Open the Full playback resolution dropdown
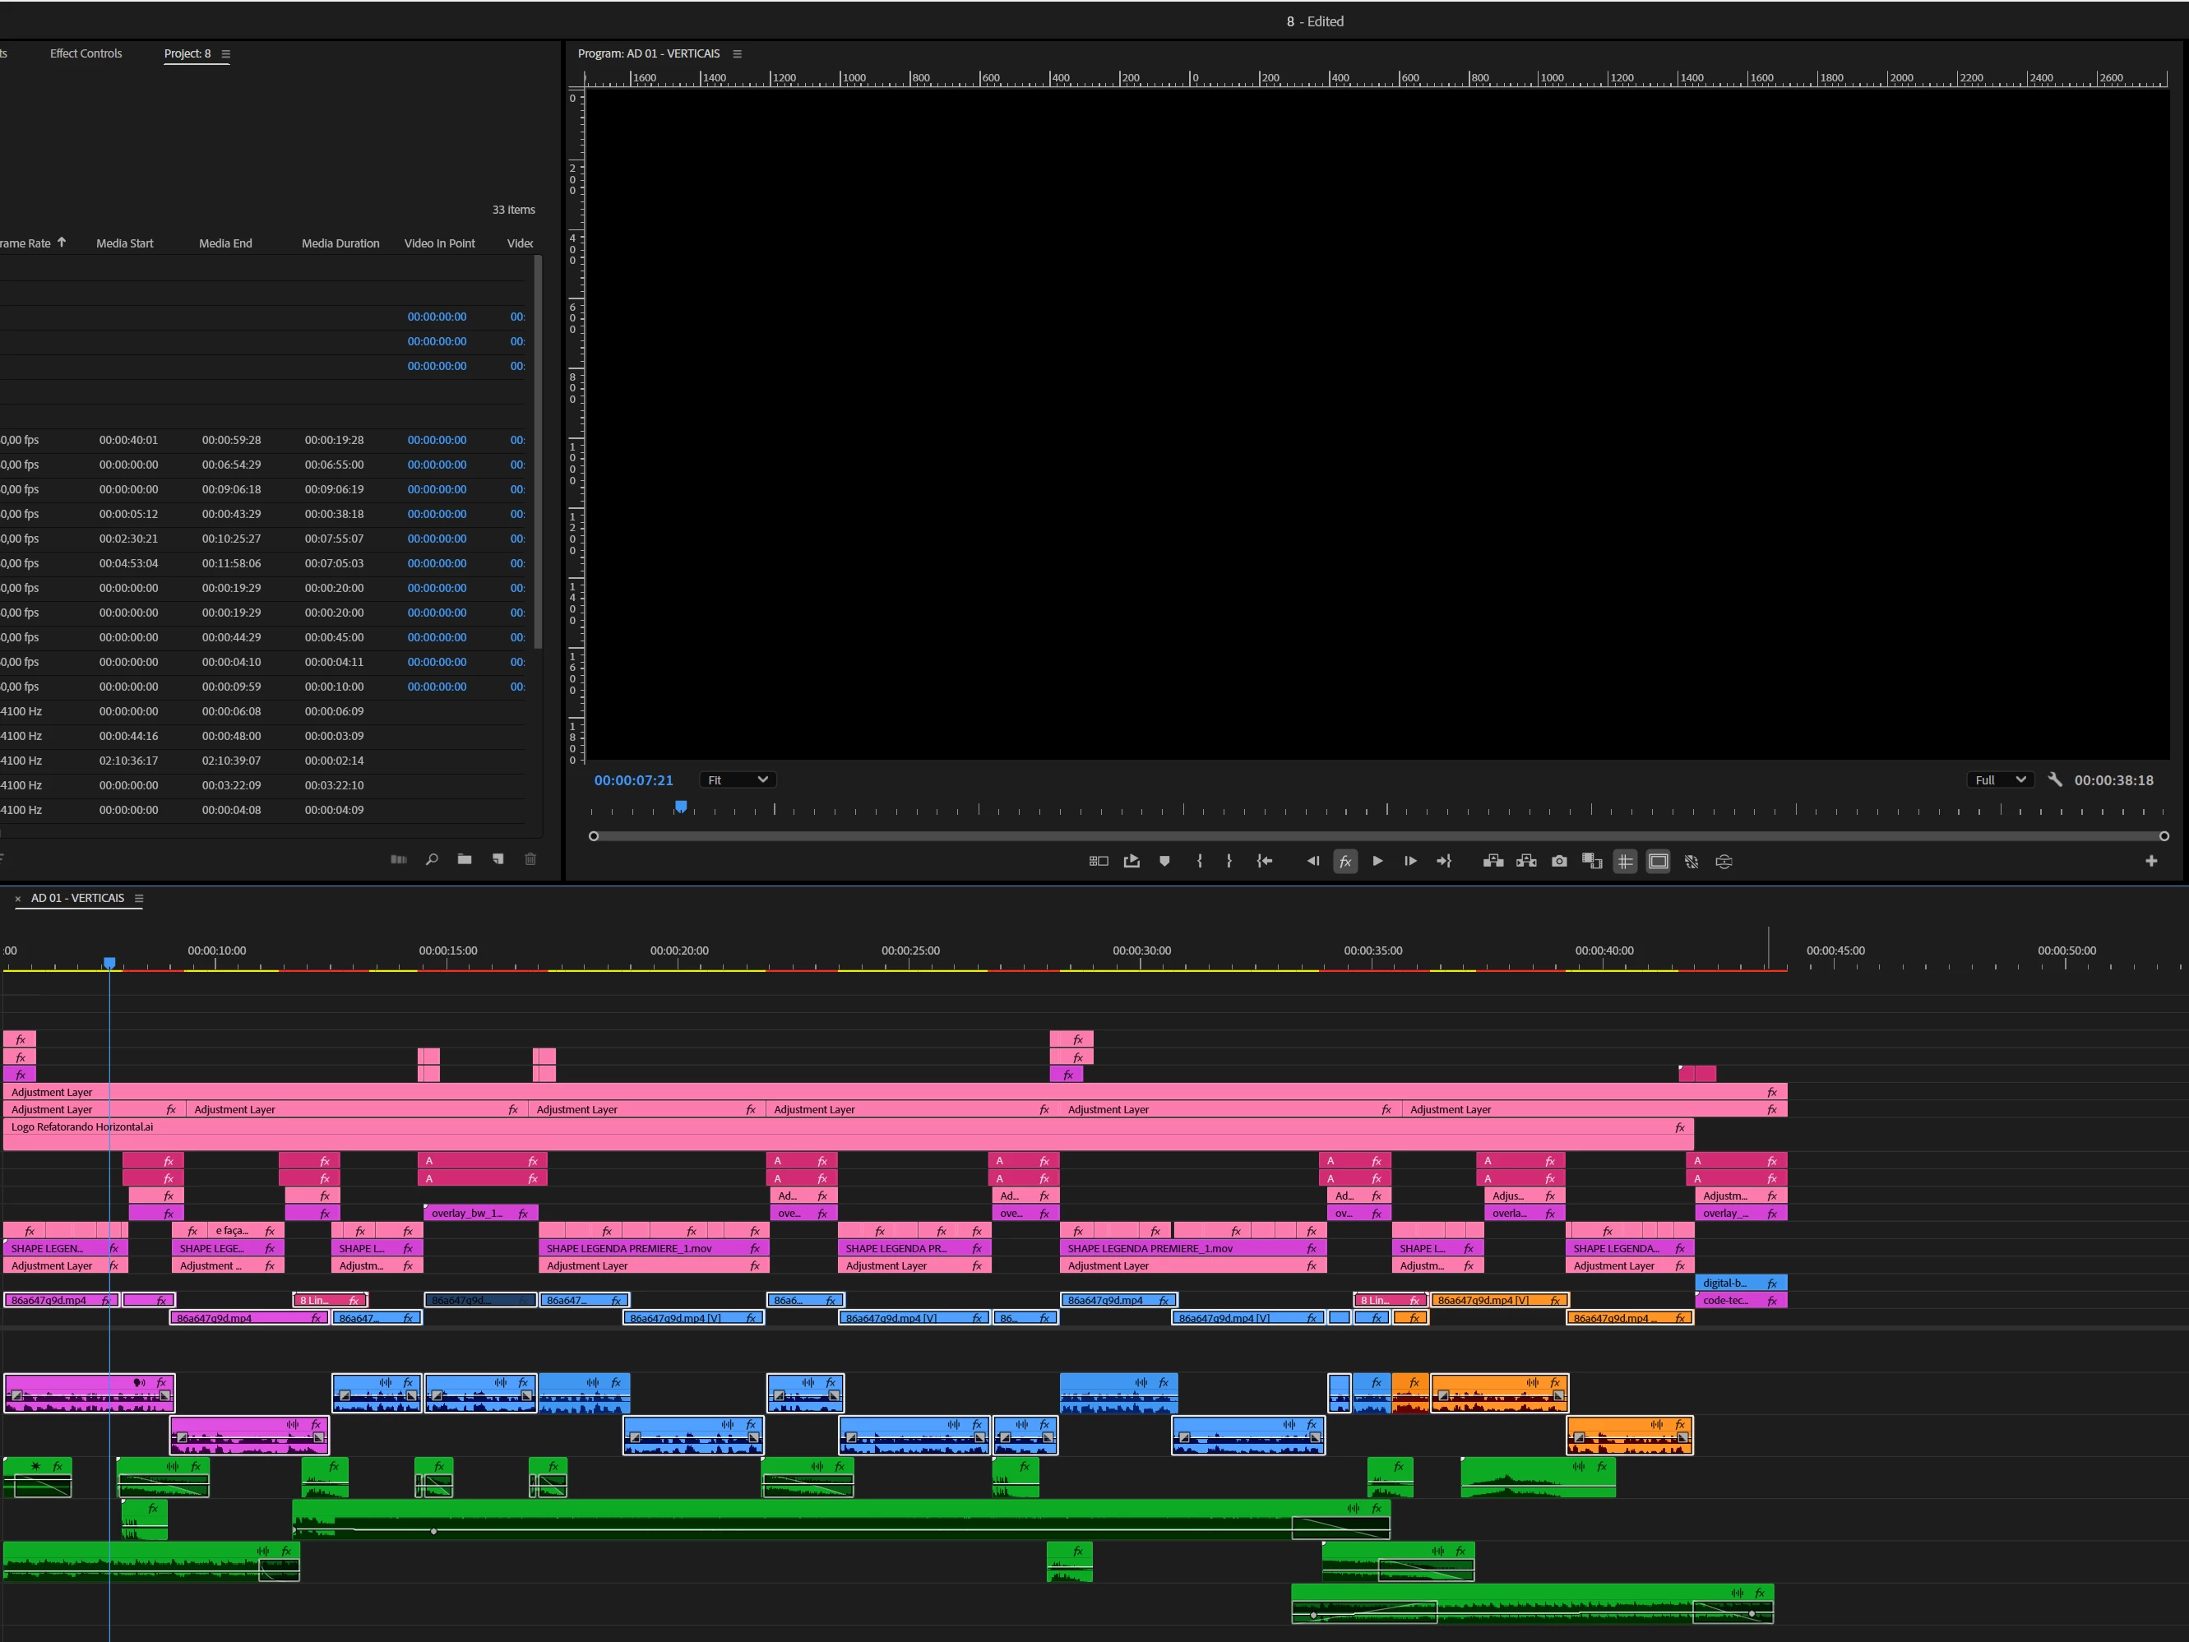2189x1642 pixels. point(2000,780)
